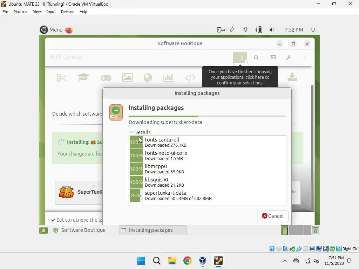The width and height of the screenshot is (359, 269).
Task: Click the 7:52 PM panel clock
Action: click(294, 30)
